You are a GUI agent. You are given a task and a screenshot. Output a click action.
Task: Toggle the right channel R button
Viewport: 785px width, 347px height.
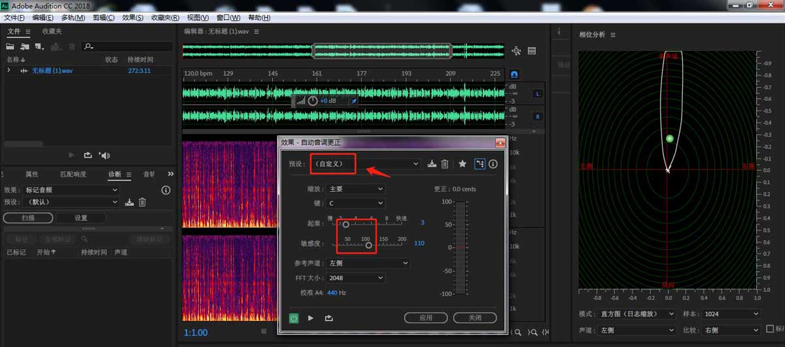click(x=538, y=117)
